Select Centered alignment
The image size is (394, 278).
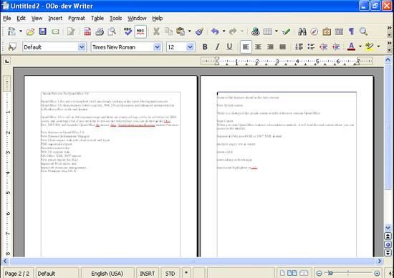click(258, 47)
